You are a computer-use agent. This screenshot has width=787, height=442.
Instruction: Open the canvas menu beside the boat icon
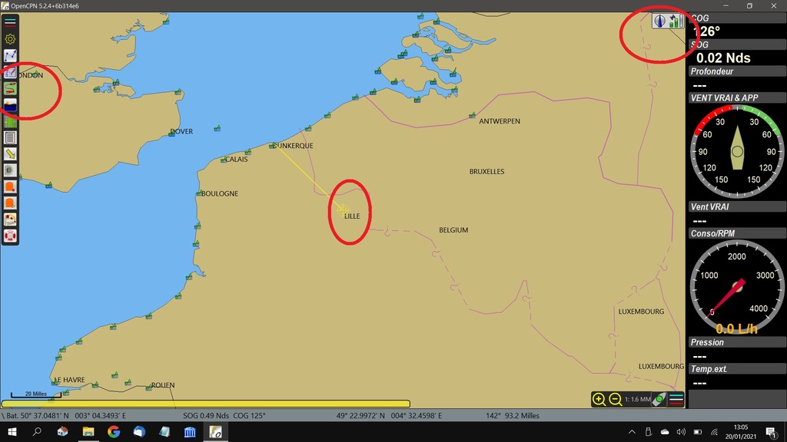point(676,399)
